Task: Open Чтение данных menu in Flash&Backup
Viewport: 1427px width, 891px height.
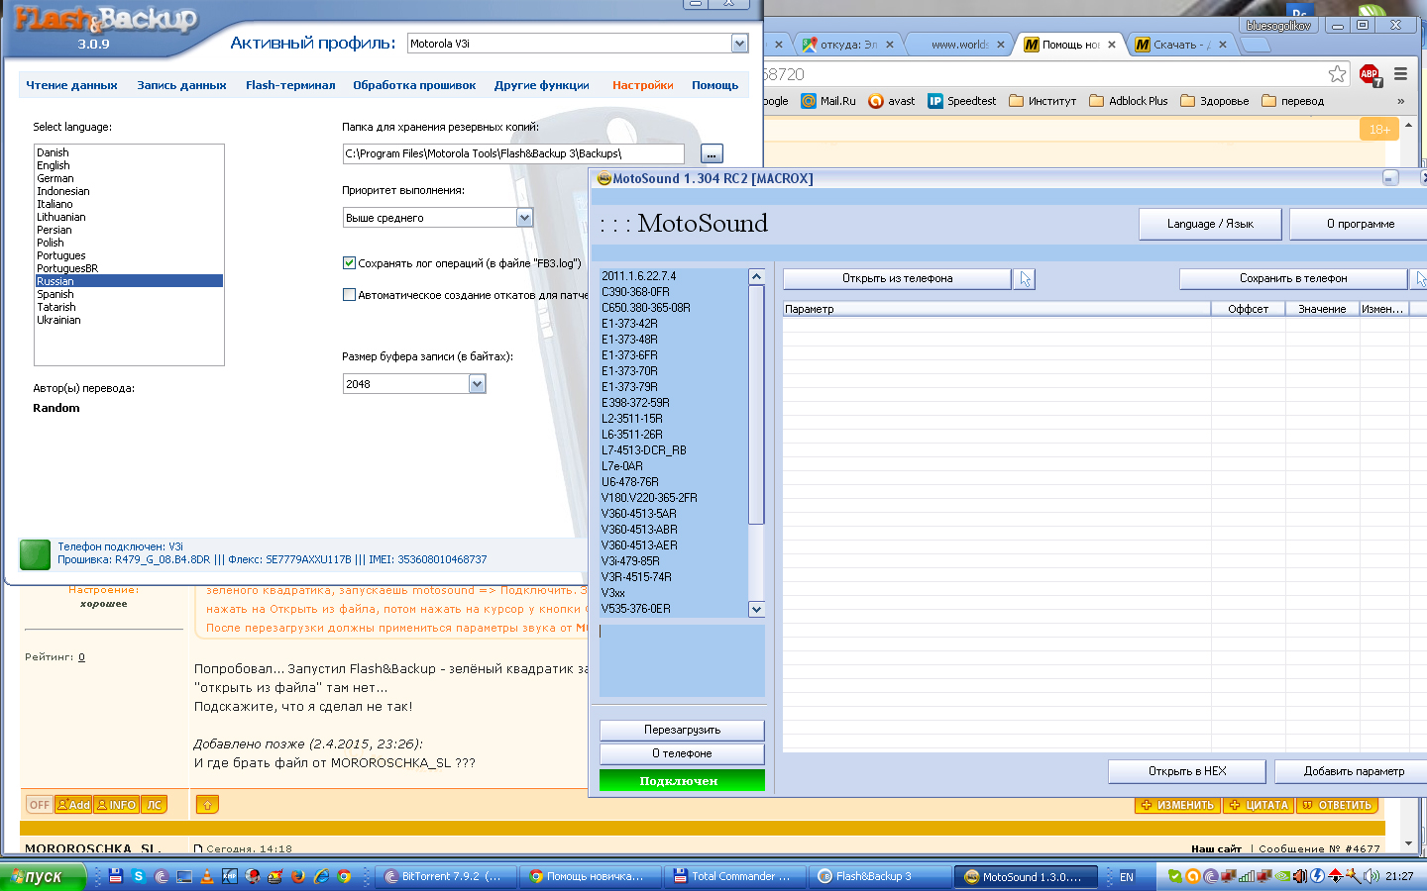Action: click(71, 85)
